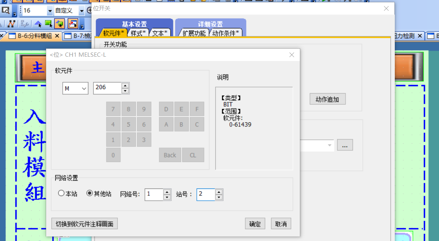The image size is (439, 241).
Task: Increase the 网络号 value with up arrow
Action: (x=167, y=192)
